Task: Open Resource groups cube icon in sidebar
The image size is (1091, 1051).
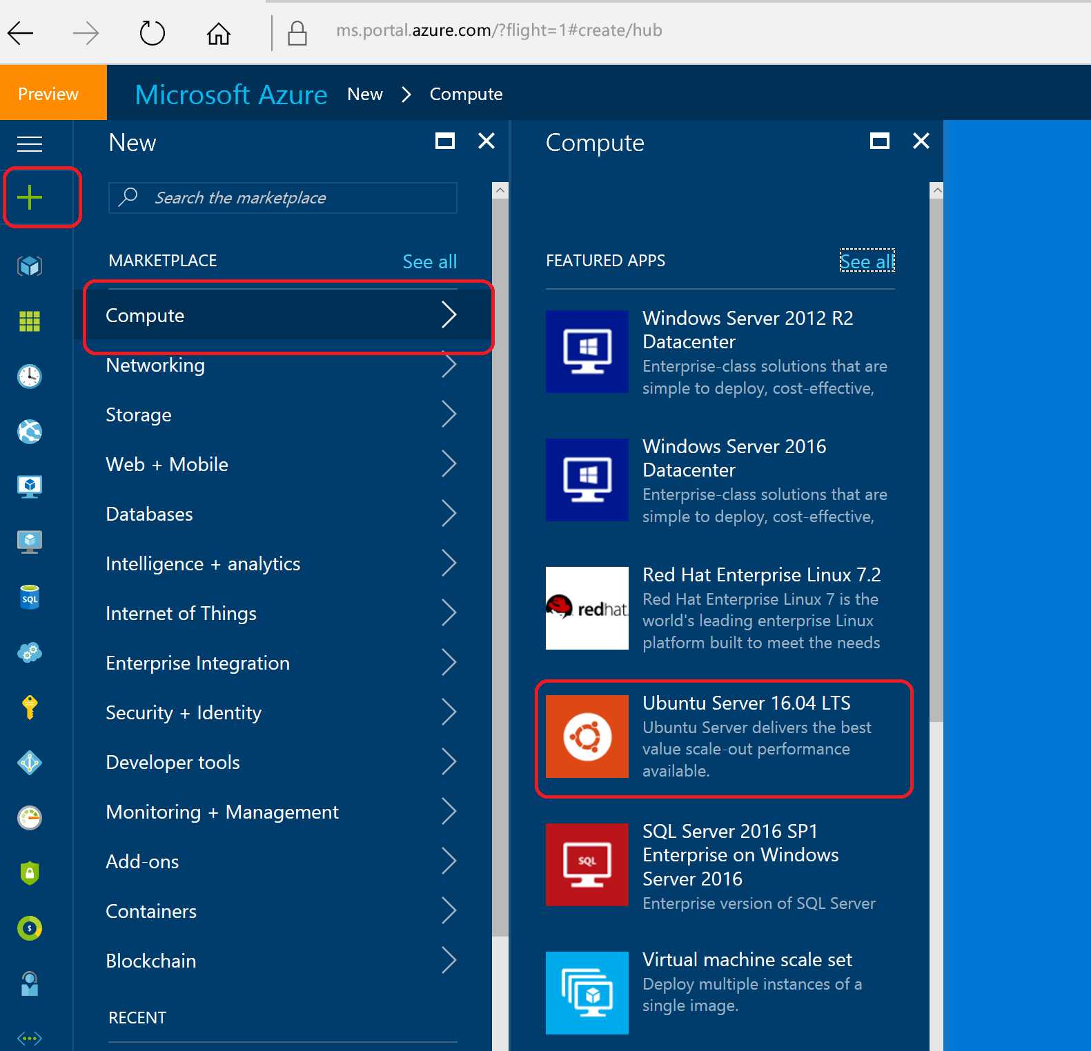Action: pyautogui.click(x=30, y=266)
